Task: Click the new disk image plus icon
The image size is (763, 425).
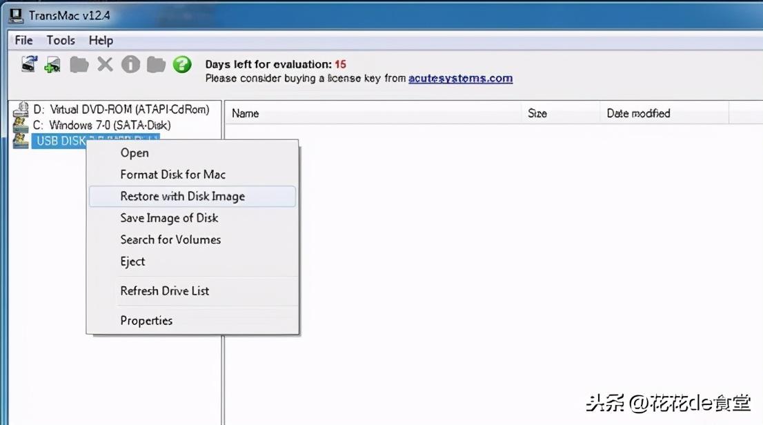Action: pos(52,65)
